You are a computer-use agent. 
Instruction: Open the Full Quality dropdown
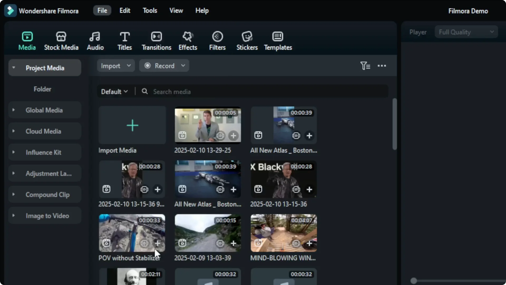coord(466,32)
